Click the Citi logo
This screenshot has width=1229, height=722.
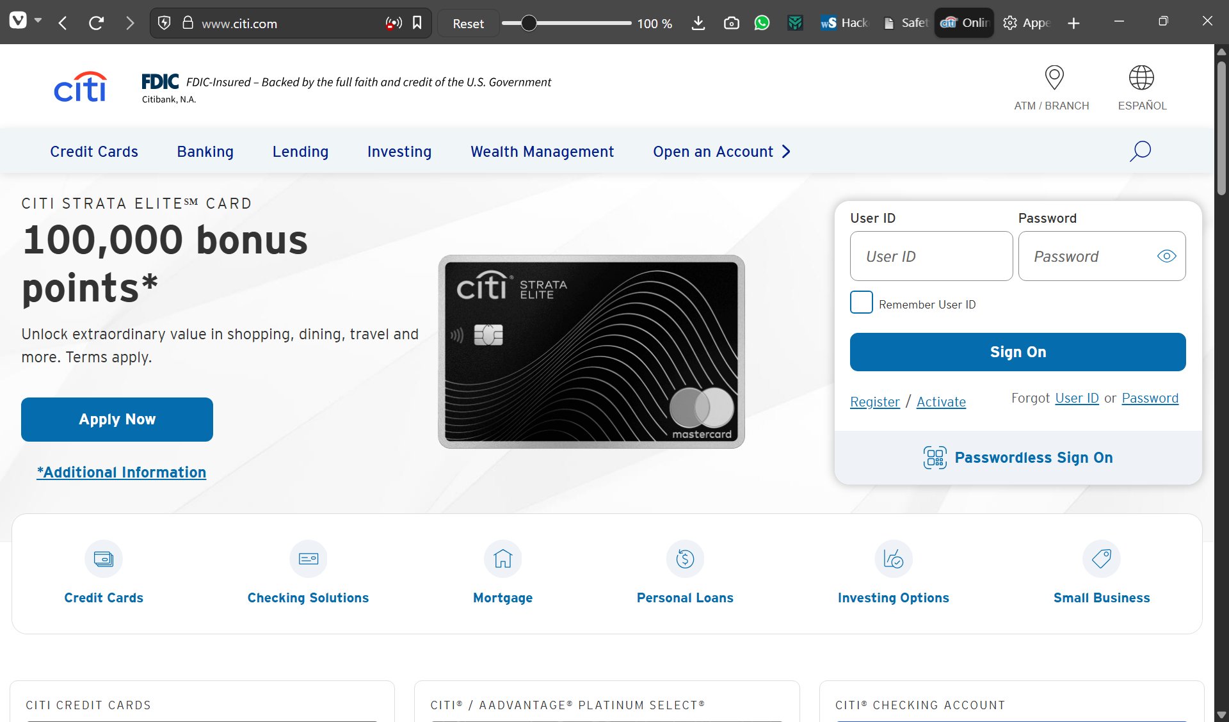tap(80, 87)
